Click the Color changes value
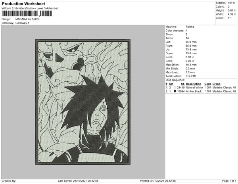The image size is (238, 184). [186, 31]
